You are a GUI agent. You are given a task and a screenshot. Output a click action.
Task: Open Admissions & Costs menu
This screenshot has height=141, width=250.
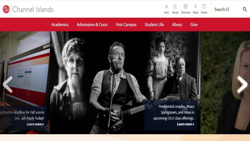[92, 24]
